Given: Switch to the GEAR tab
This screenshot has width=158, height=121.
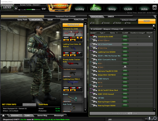Looking at the screenshot, I should 50,20.
